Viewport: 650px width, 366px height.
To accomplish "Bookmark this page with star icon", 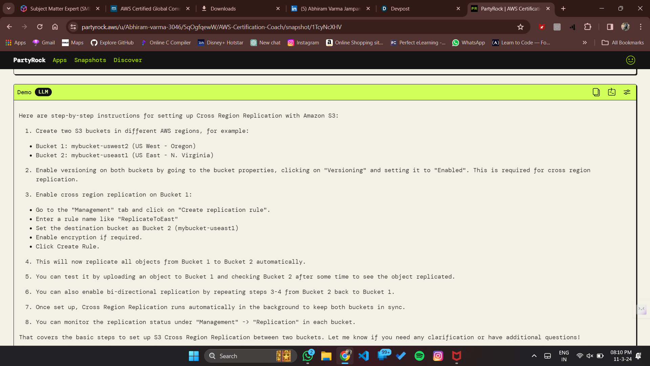I will tap(520, 27).
